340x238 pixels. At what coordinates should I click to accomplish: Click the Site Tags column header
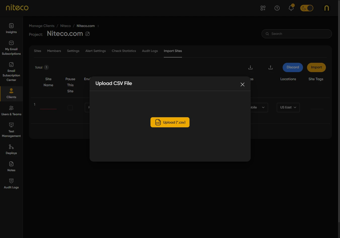click(x=316, y=79)
